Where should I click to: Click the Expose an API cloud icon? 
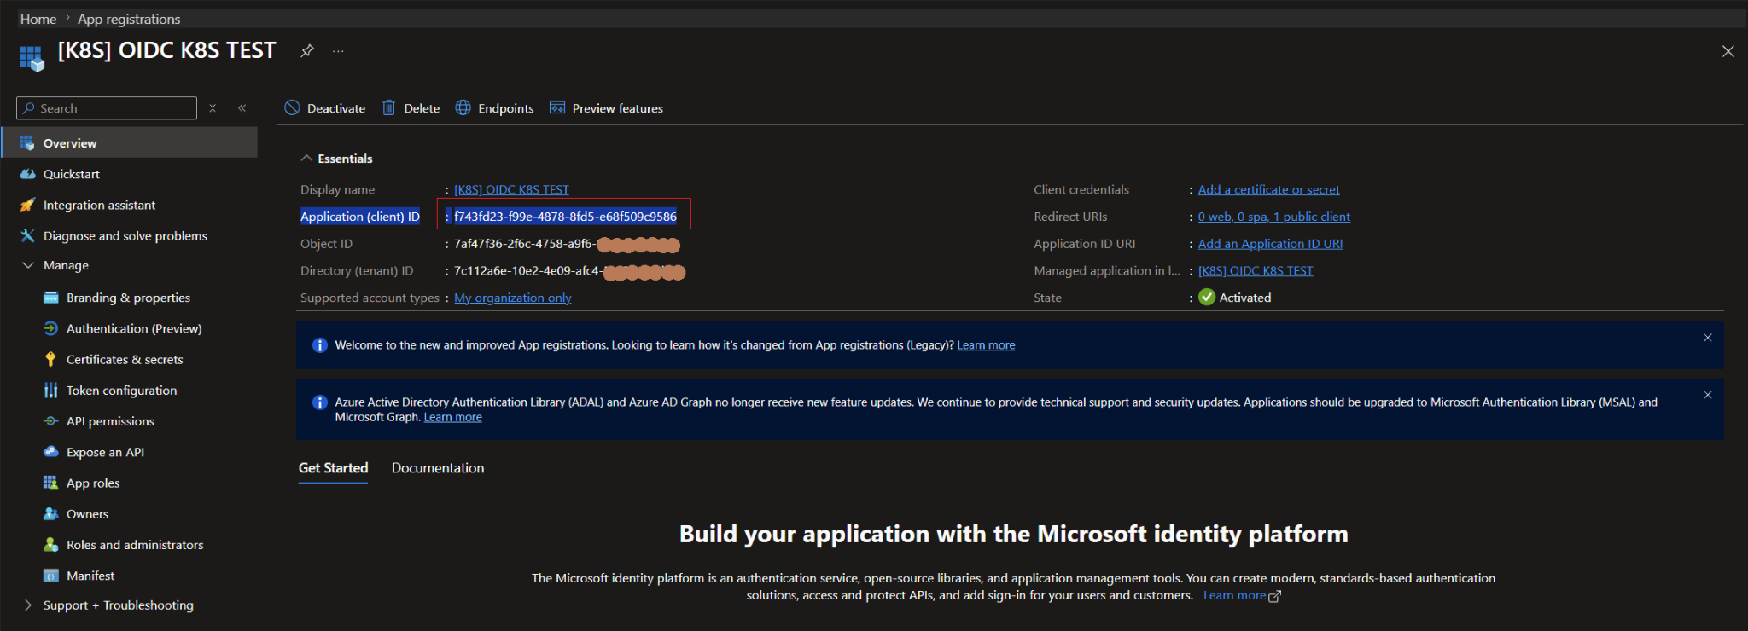tap(51, 452)
